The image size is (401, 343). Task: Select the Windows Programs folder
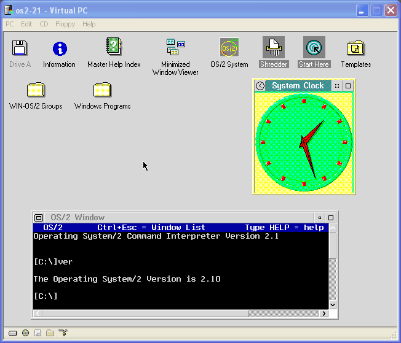tap(102, 90)
